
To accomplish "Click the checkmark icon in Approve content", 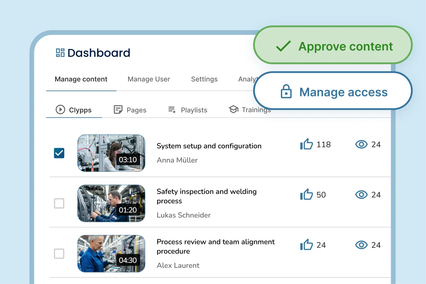I will [x=283, y=46].
